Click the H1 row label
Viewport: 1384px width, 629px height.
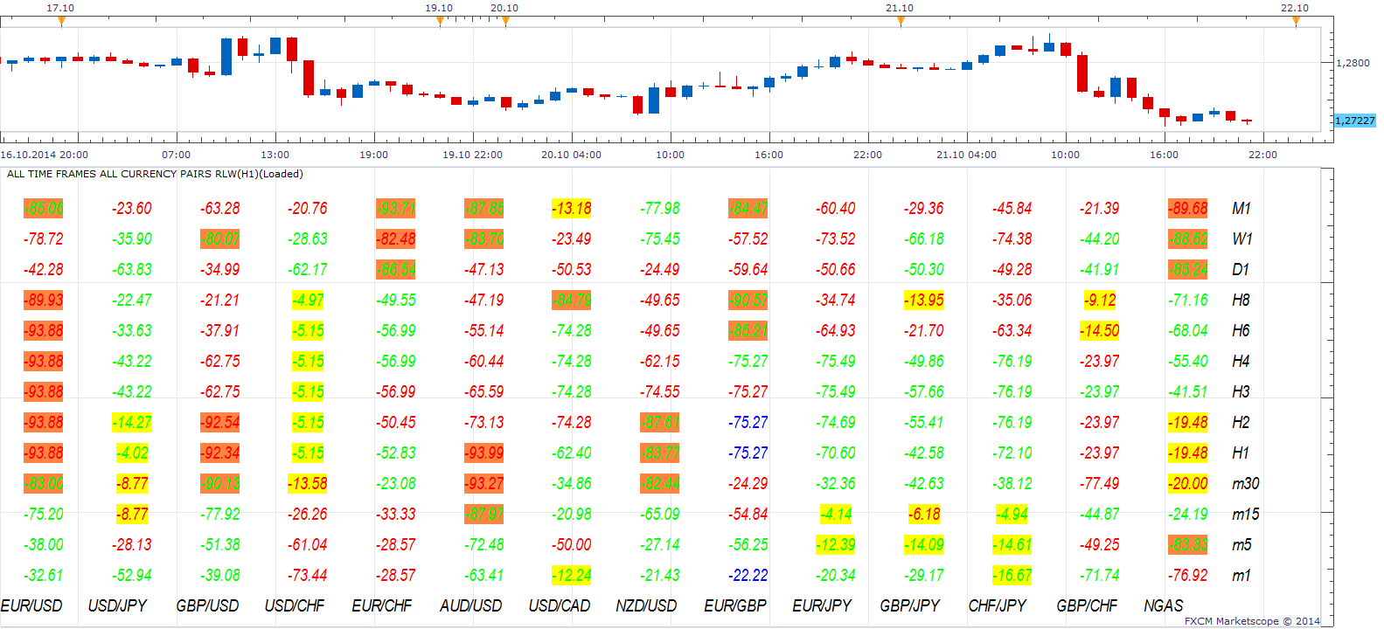pos(1241,453)
